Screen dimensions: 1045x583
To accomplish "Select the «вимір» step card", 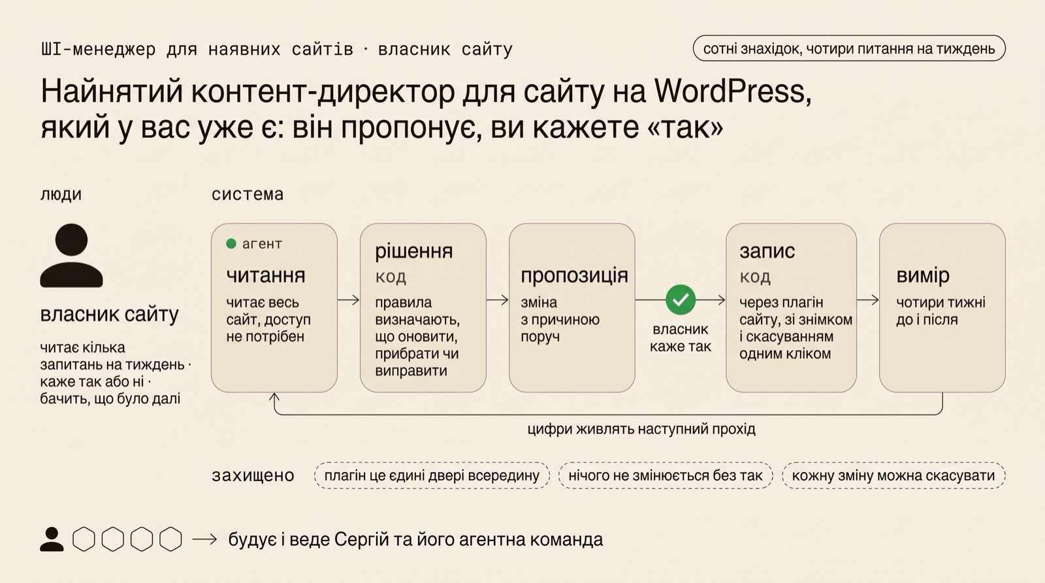I will coord(942,307).
